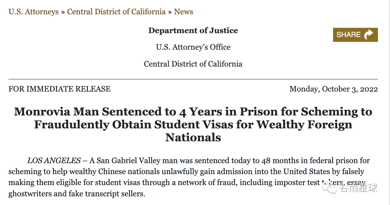
Task: Click the » separator before News
Action: [170, 12]
